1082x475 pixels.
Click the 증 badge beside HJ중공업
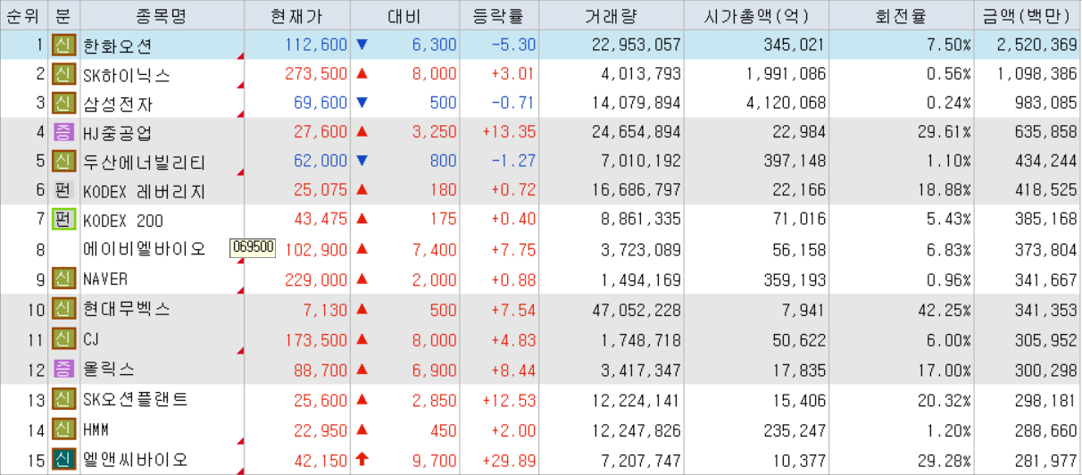[62, 132]
